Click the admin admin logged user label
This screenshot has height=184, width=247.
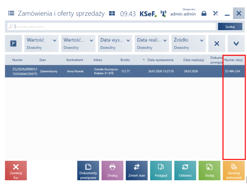pos(183,14)
